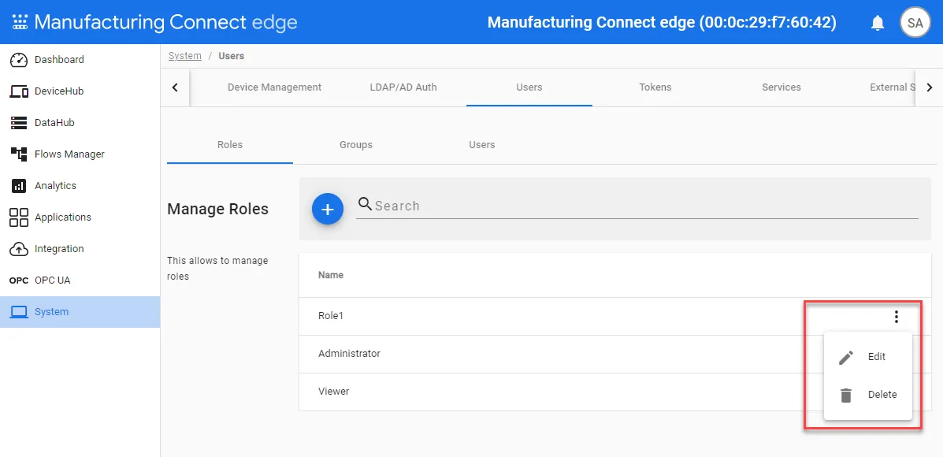Switch to the Groups sub-tab
943x457 pixels.
click(x=356, y=145)
